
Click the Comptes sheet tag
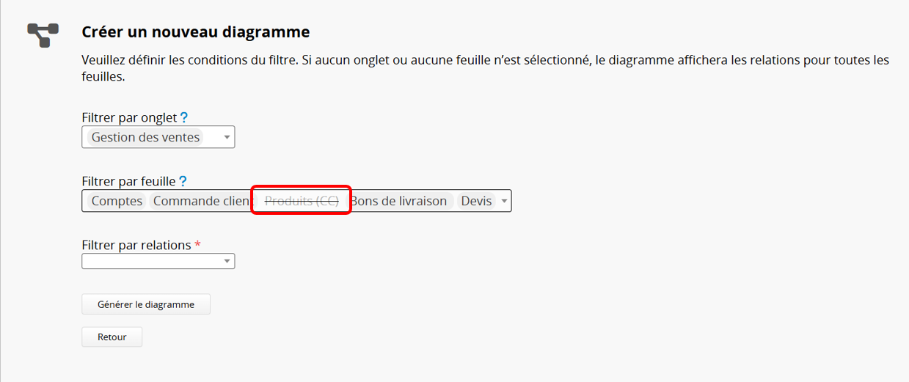117,201
